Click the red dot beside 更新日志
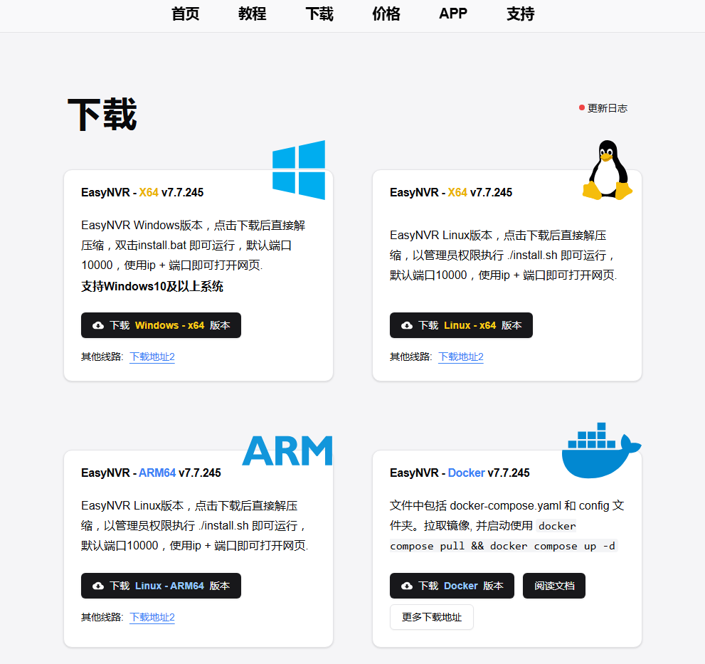This screenshot has width=705, height=664. [582, 108]
